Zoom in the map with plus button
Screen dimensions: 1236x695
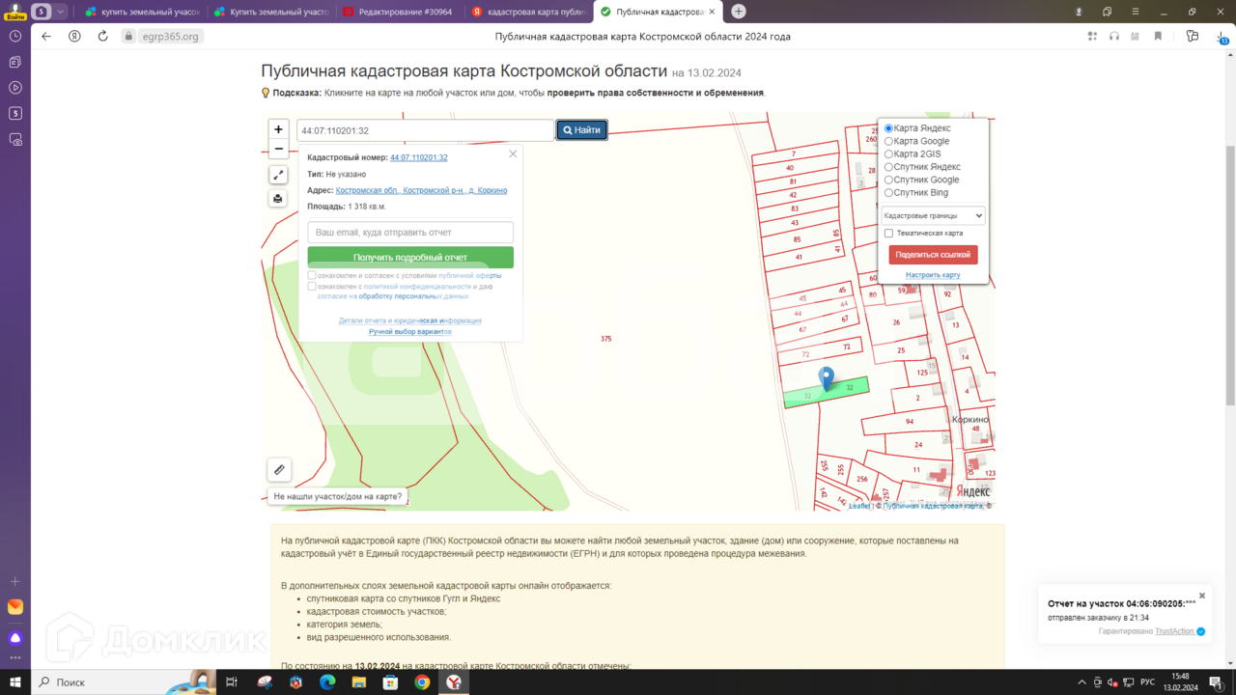pos(278,129)
